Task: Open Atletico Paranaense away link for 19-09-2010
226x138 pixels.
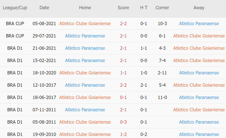Action: click(199, 134)
